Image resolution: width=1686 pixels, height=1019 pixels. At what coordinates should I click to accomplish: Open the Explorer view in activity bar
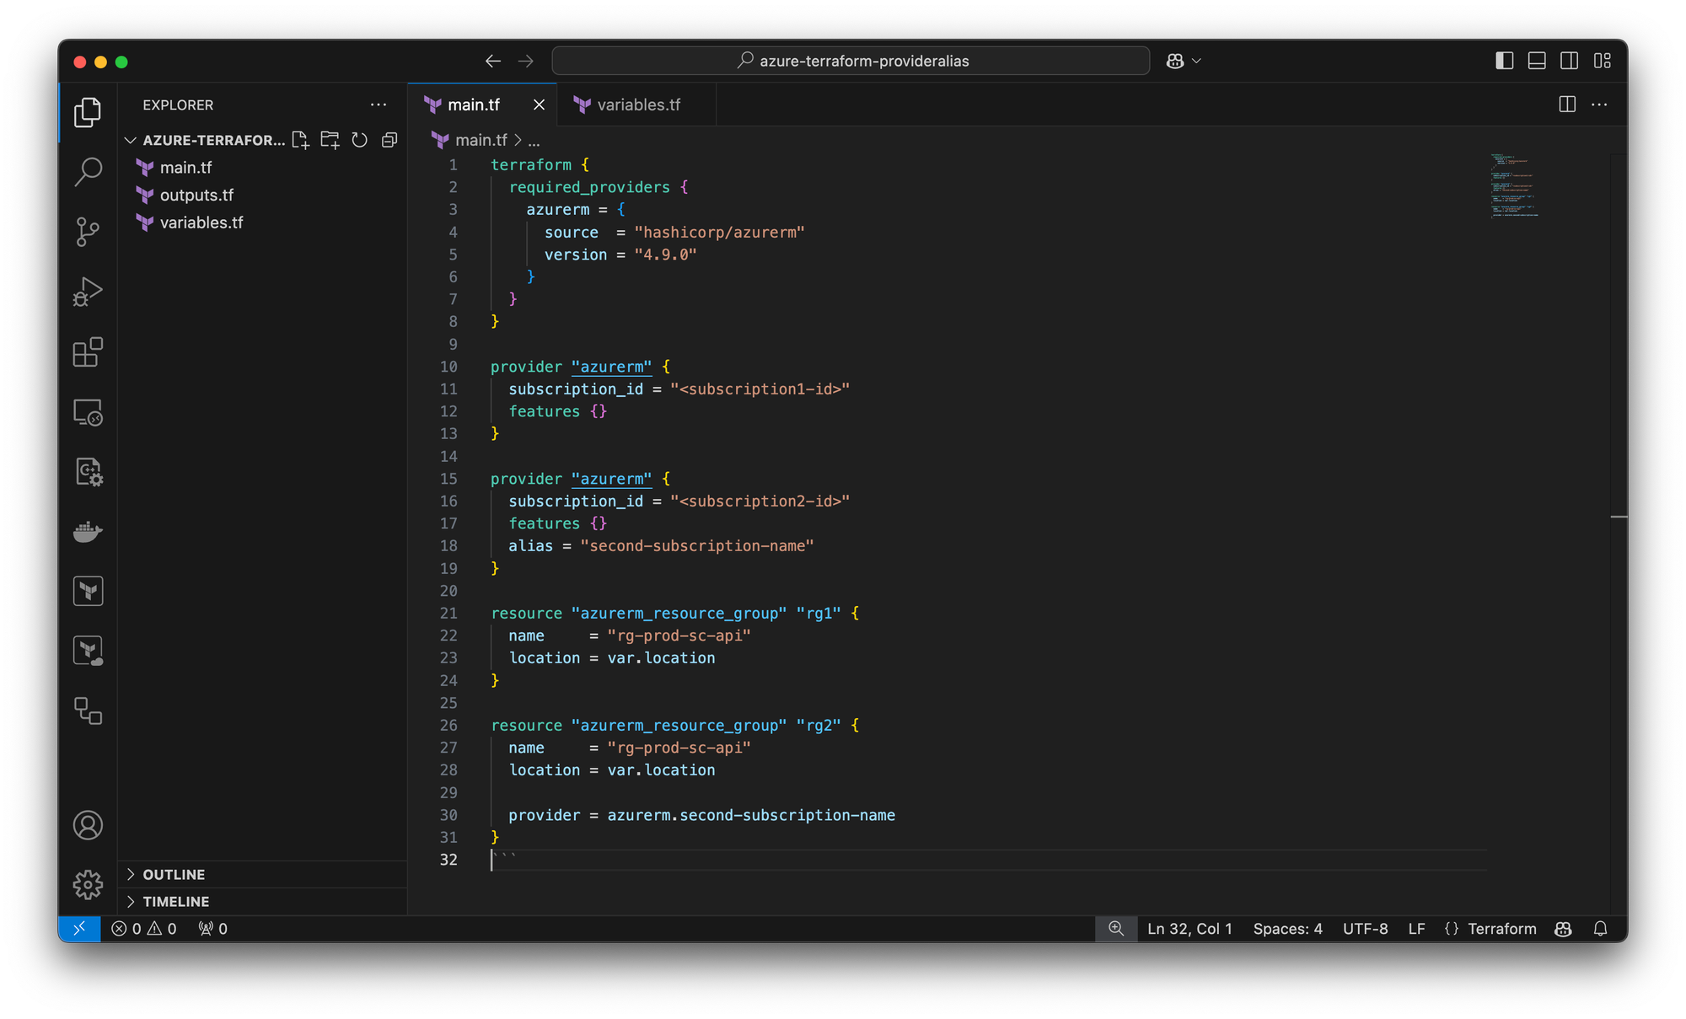pyautogui.click(x=88, y=112)
